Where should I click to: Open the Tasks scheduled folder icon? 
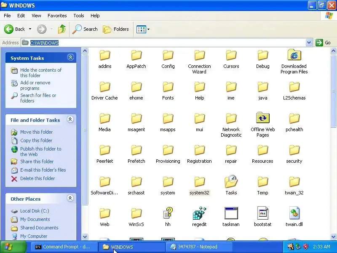pos(231,182)
